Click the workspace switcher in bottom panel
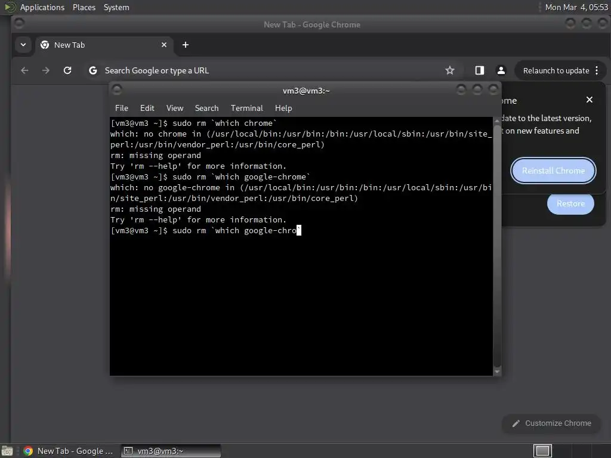 click(x=542, y=451)
